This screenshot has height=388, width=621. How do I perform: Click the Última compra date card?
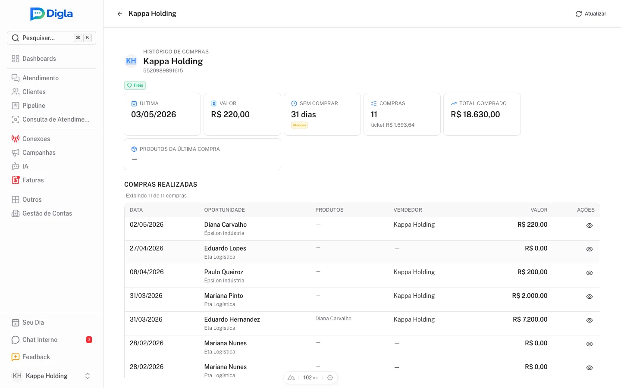coord(163,114)
